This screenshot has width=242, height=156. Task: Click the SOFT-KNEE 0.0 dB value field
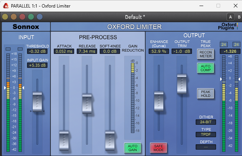pyautogui.click(x=110, y=51)
